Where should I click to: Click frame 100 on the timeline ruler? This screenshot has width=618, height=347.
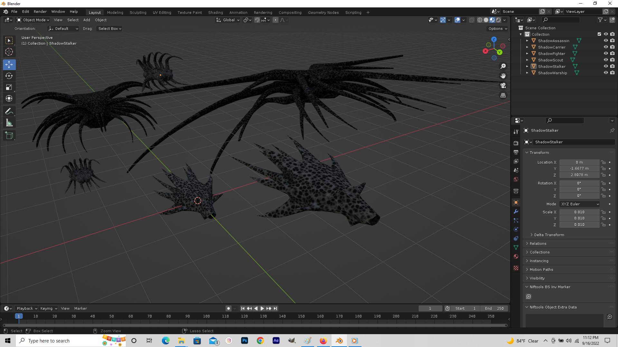206,316
